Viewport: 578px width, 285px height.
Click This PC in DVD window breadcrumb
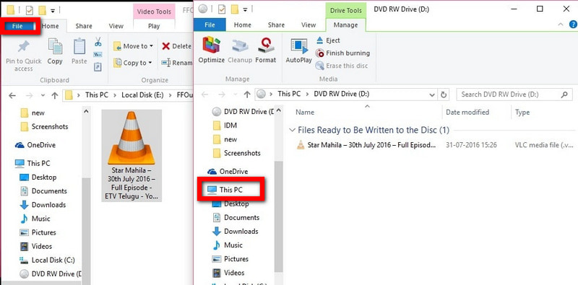click(289, 94)
